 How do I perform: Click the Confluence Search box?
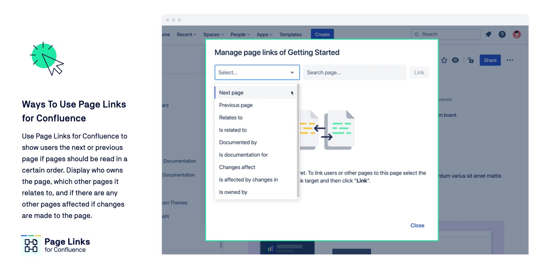pyautogui.click(x=446, y=34)
